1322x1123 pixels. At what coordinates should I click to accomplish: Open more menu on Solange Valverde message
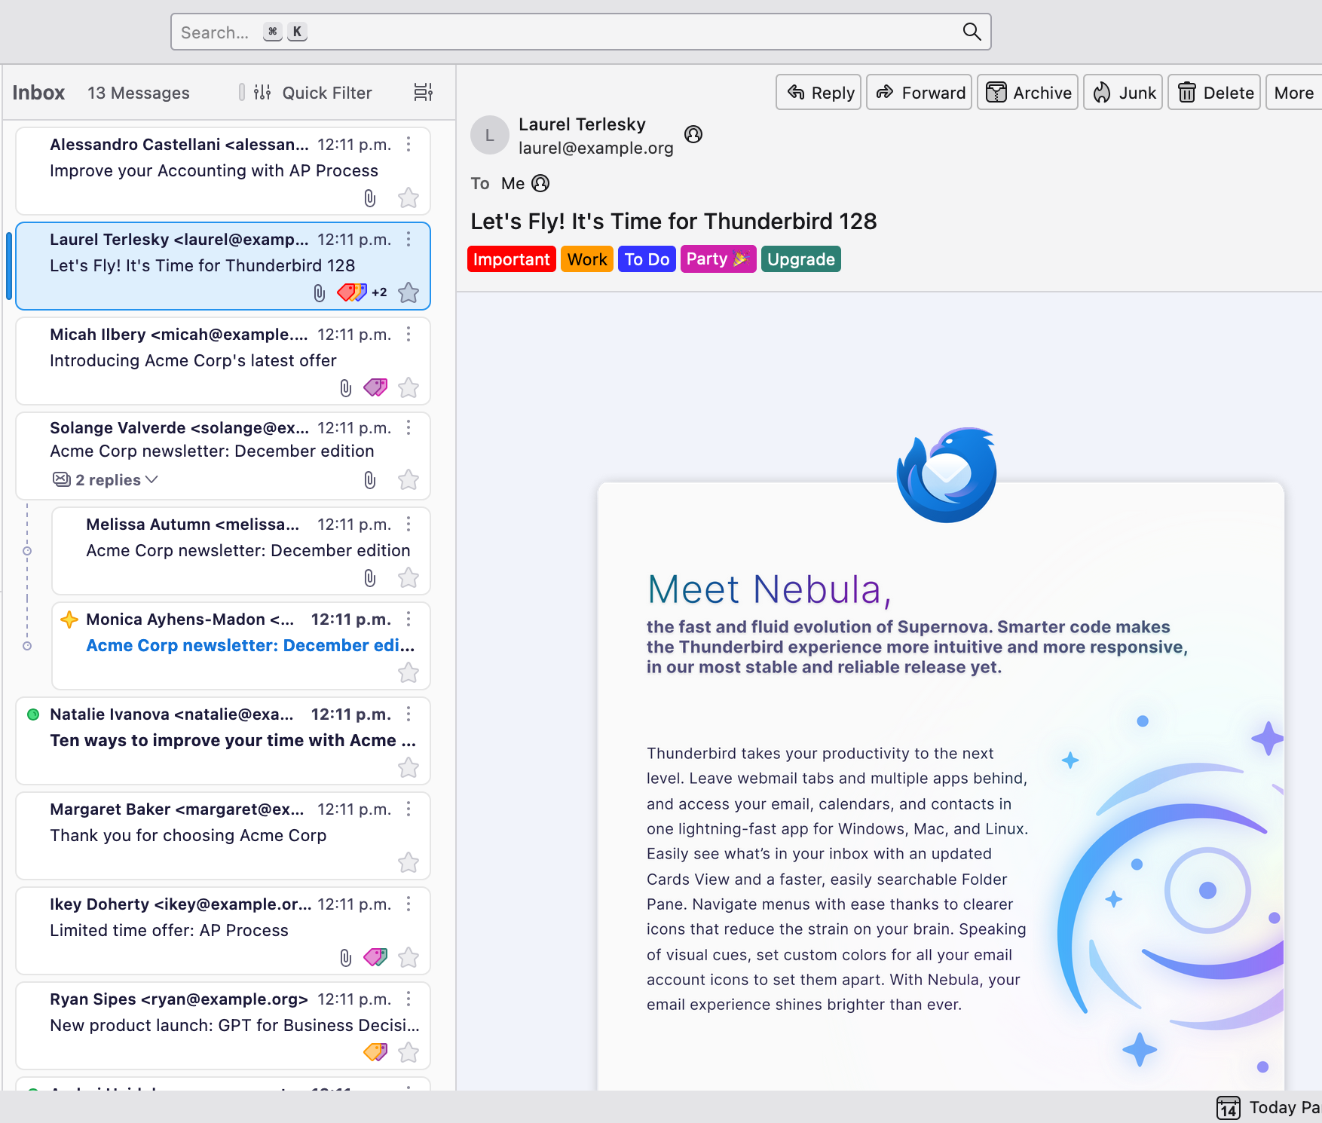(409, 427)
